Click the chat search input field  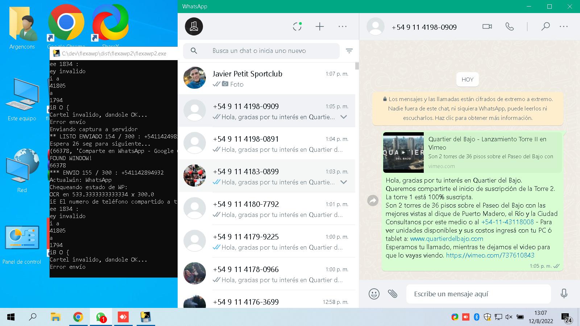point(261,51)
